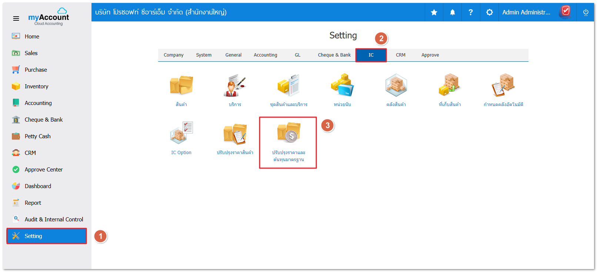Viewport: 597px width, 272px height.
Task: Toggle the hamburger sidebar menu
Action: coord(16,18)
